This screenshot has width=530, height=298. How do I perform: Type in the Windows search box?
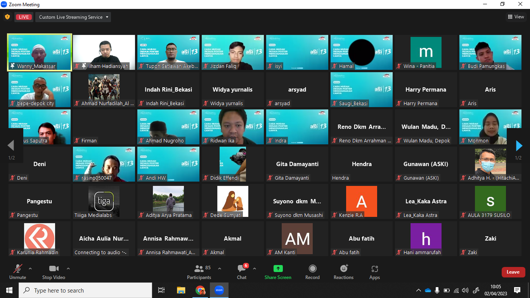[x=85, y=290]
